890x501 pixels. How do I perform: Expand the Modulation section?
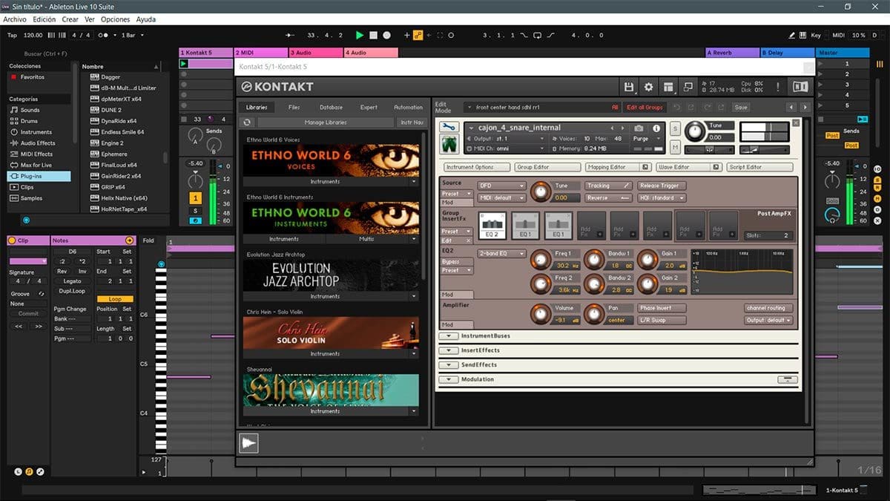pyautogui.click(x=449, y=379)
